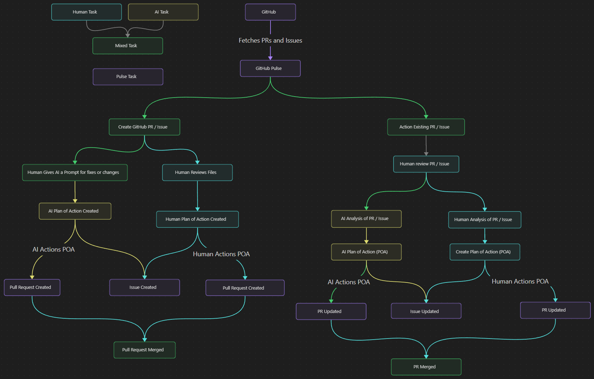Image resolution: width=594 pixels, height=379 pixels.
Task: Click 'Human Actions POA' label under Human Plan Created
Action: pyautogui.click(x=221, y=254)
